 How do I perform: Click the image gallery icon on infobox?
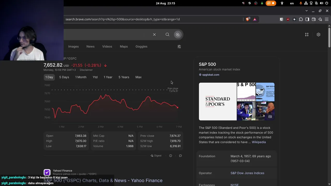270,117
